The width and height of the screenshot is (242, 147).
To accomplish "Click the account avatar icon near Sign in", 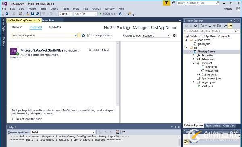I will pos(238,8).
